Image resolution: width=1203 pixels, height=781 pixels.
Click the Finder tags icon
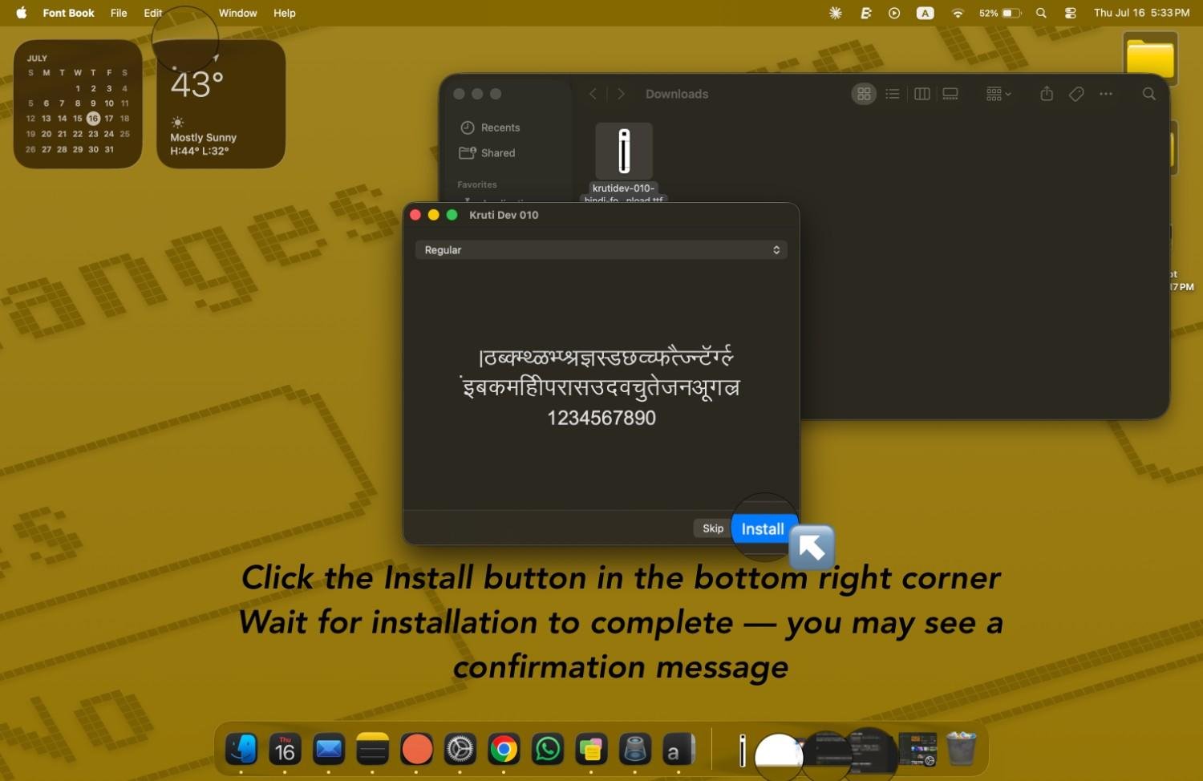coord(1076,94)
